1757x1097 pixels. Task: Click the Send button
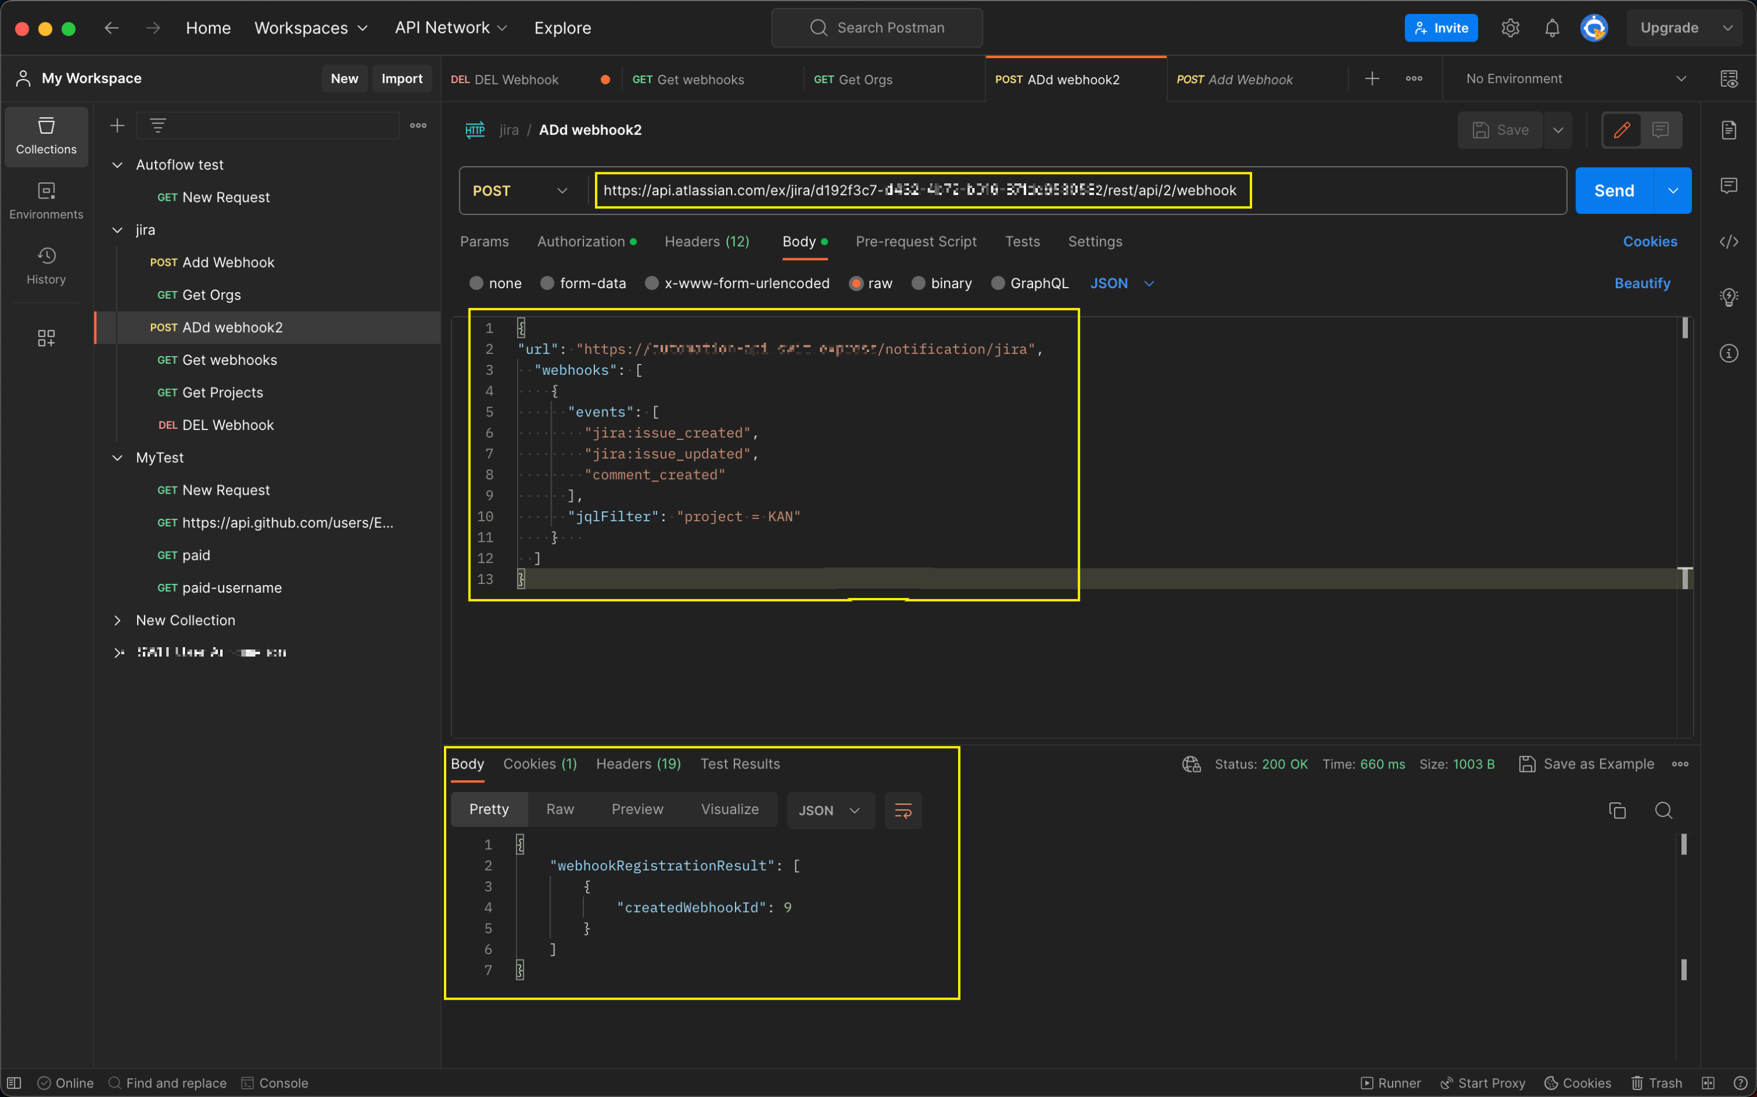point(1614,191)
